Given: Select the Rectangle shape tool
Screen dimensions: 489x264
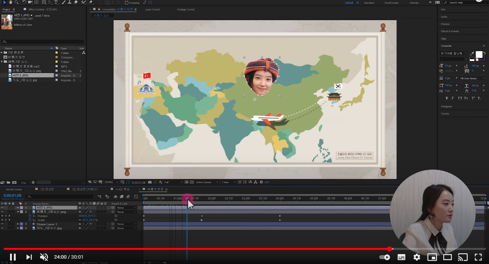Looking at the screenshot, I should click(44, 2).
